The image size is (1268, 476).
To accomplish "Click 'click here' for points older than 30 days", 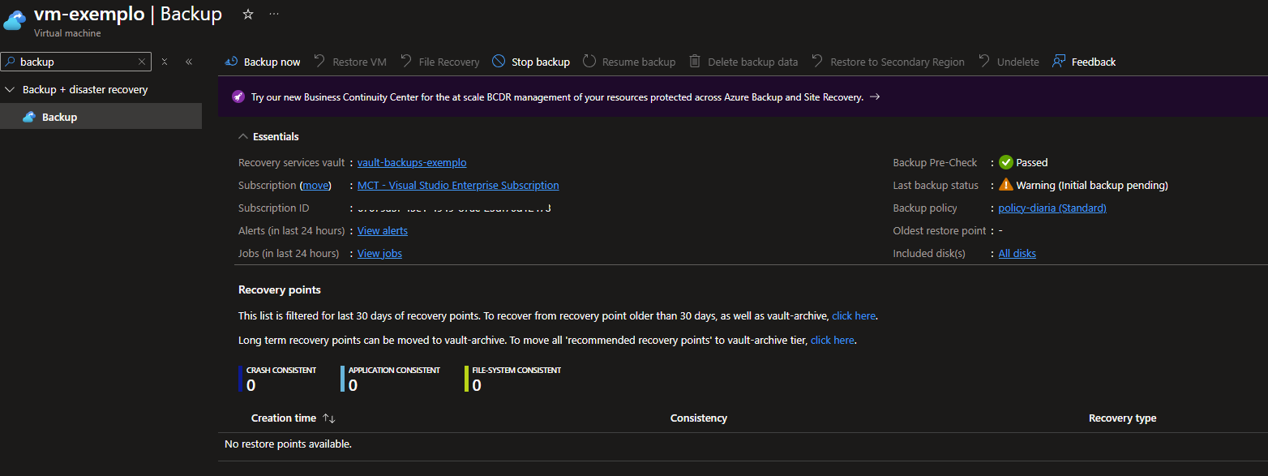I will [854, 315].
